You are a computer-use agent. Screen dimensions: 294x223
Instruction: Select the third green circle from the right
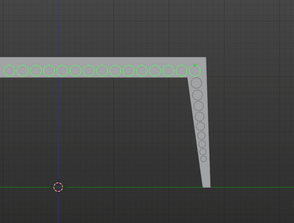tap(168, 70)
